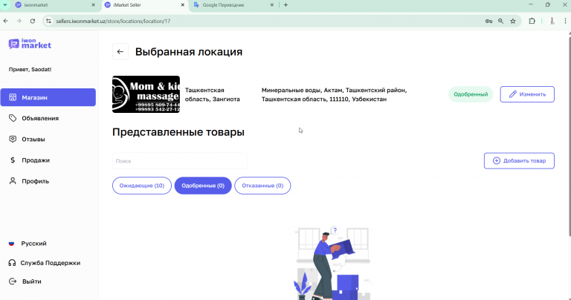
Task: Click the Профиль person icon
Action: click(x=13, y=181)
